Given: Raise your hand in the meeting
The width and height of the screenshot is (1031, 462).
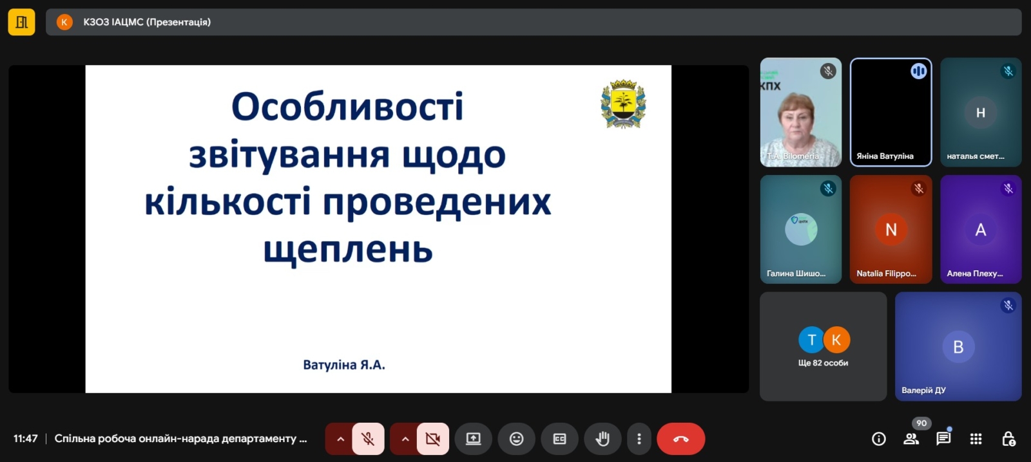Looking at the screenshot, I should coord(602,439).
